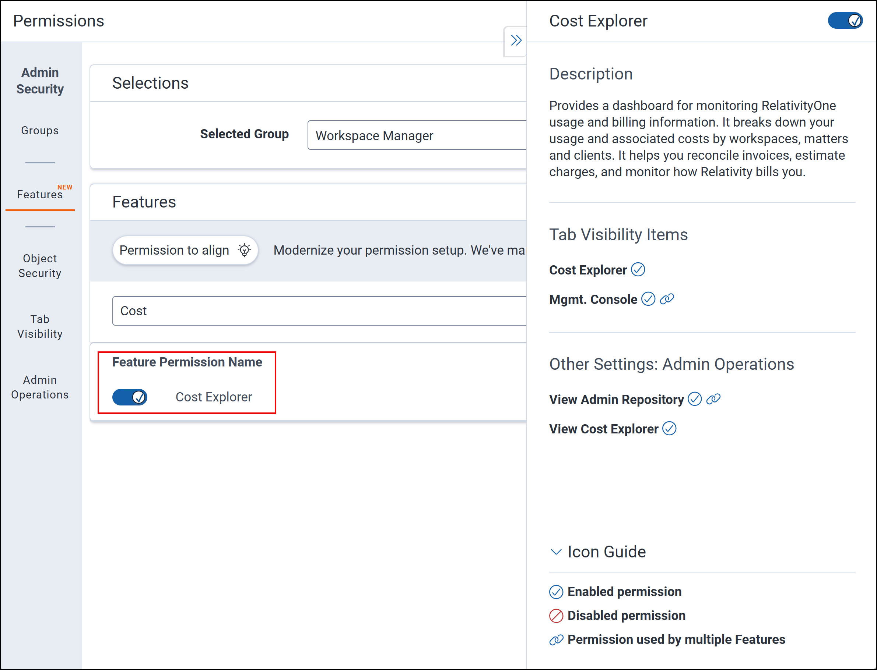
Task: Click the Modernize your permission setup text
Action: [x=400, y=251]
